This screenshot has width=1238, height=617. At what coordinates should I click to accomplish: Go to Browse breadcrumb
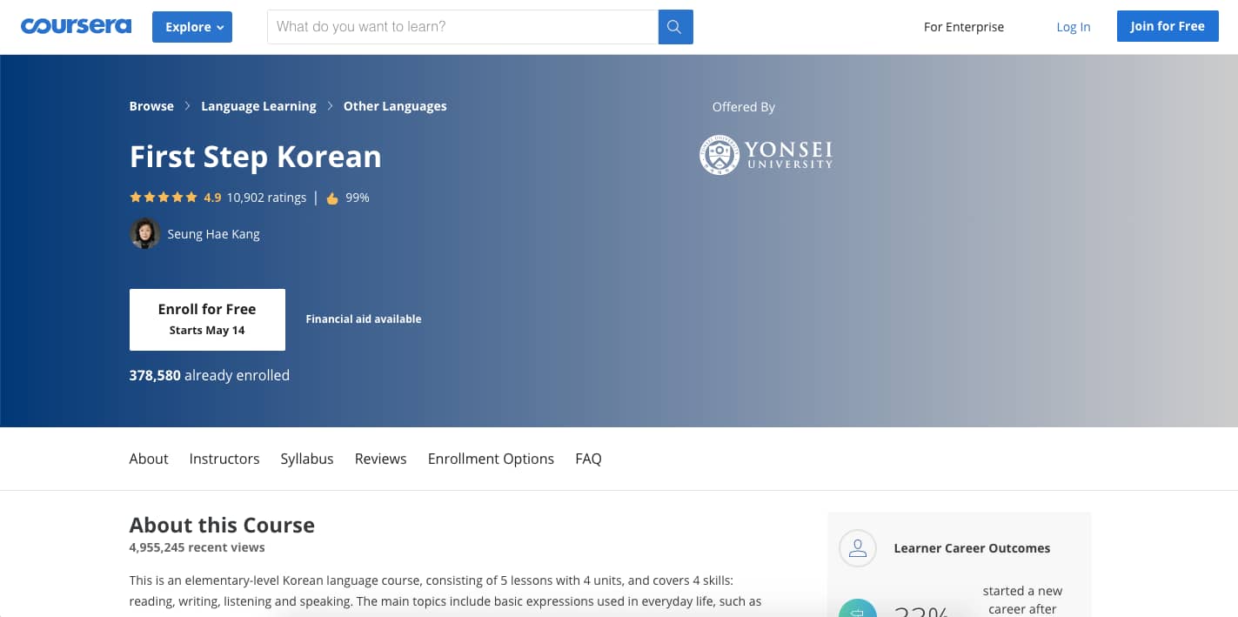(151, 106)
